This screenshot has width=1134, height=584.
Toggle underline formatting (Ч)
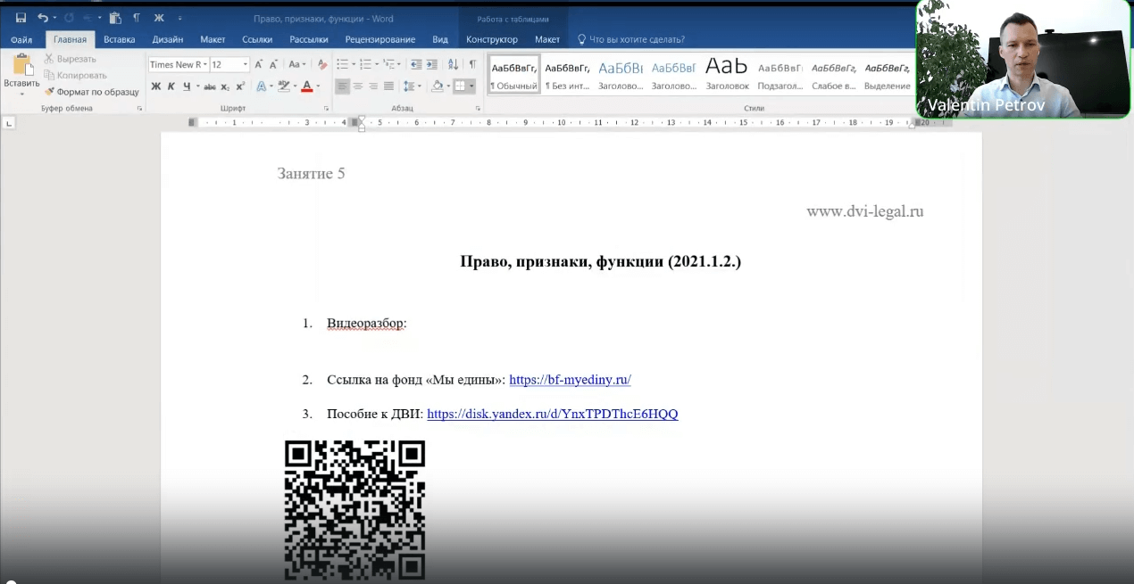click(x=185, y=86)
